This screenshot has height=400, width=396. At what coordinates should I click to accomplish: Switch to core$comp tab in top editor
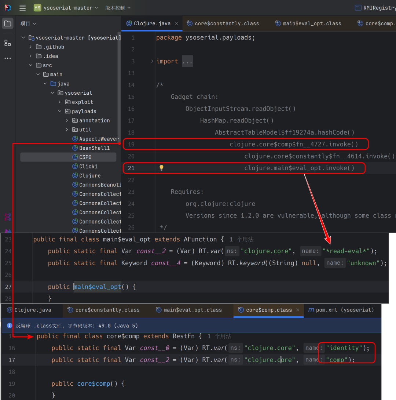tap(376, 23)
